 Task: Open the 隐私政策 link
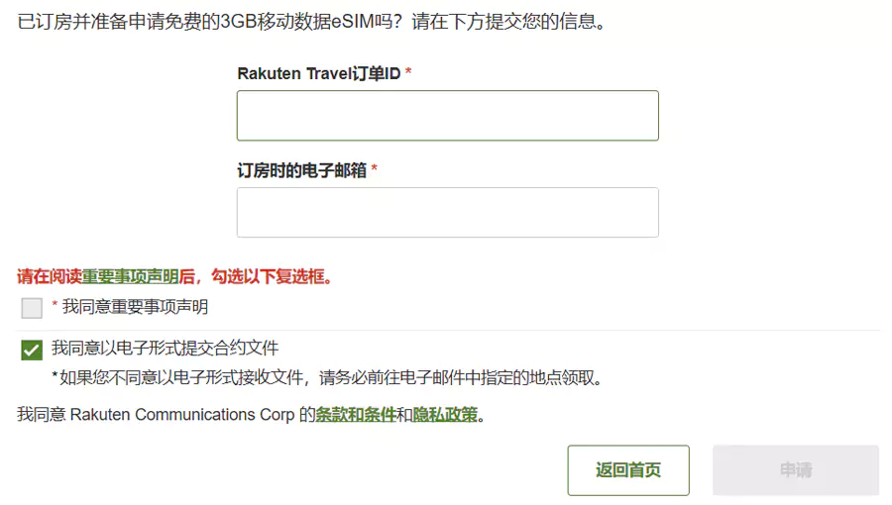[445, 415]
